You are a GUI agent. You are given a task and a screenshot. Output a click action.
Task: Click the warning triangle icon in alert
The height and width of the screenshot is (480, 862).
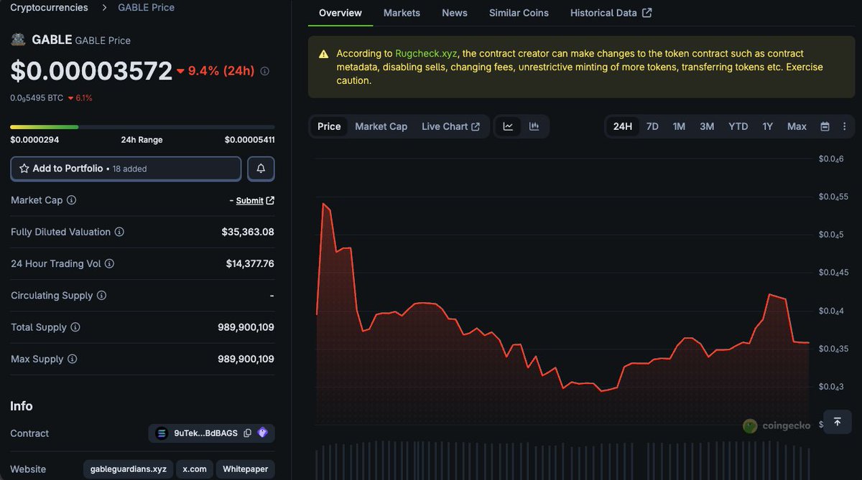(x=323, y=54)
